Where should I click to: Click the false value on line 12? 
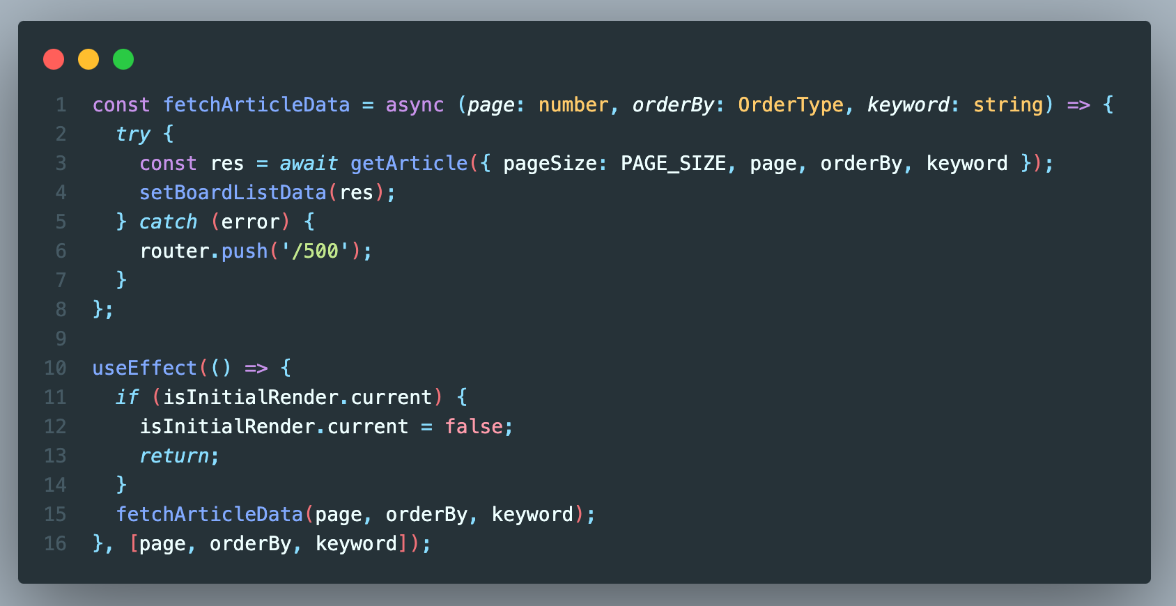(474, 426)
